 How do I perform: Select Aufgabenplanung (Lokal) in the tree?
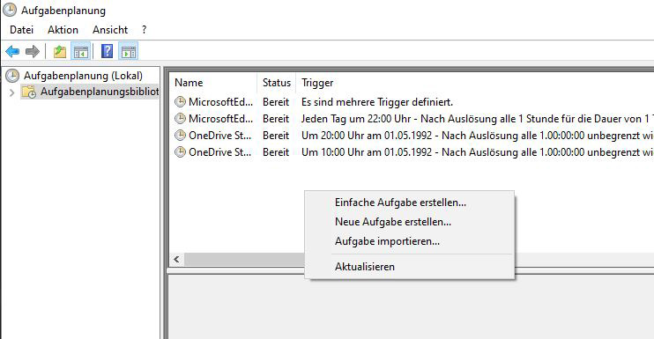coord(83,76)
